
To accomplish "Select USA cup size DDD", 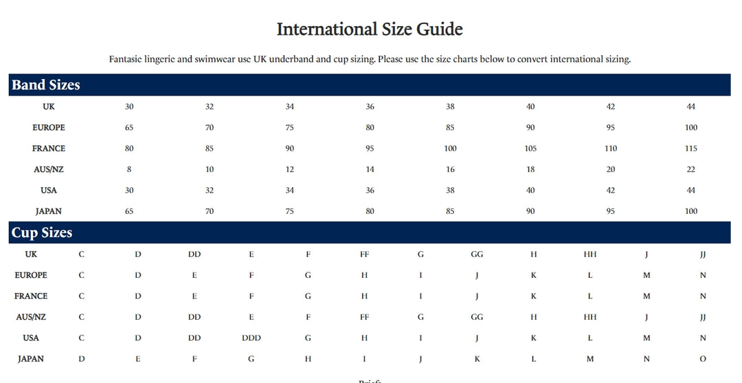I will point(251,338).
